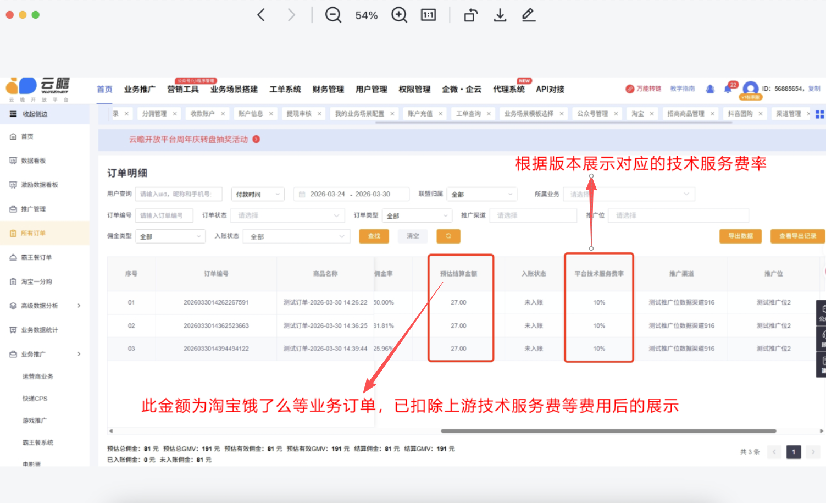Open the 财务管理 top menu

[328, 89]
